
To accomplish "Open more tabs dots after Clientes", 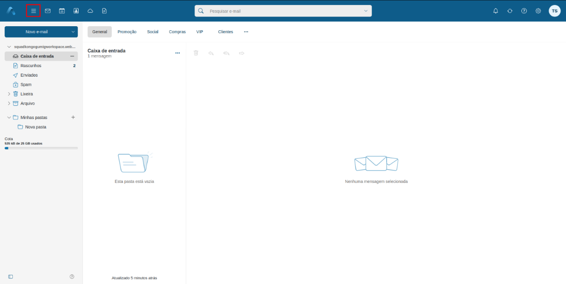I will 246,32.
